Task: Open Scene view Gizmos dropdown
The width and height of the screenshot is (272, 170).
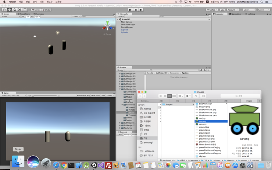Action: 76,17
